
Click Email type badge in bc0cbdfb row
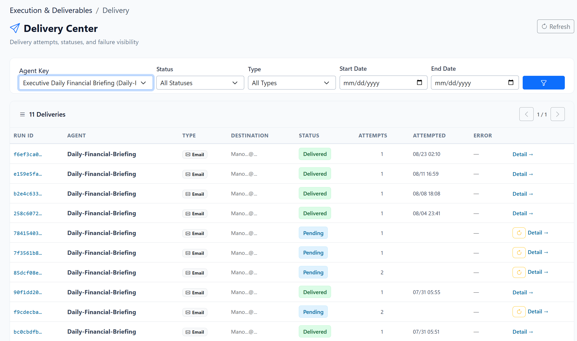point(195,332)
